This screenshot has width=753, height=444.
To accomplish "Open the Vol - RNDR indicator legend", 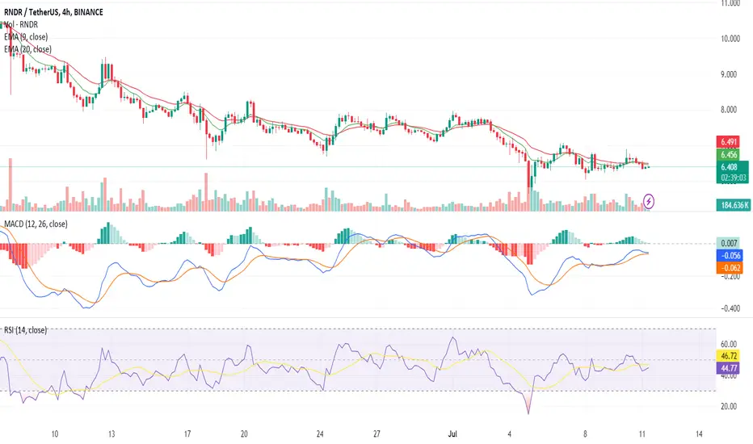I will point(21,24).
